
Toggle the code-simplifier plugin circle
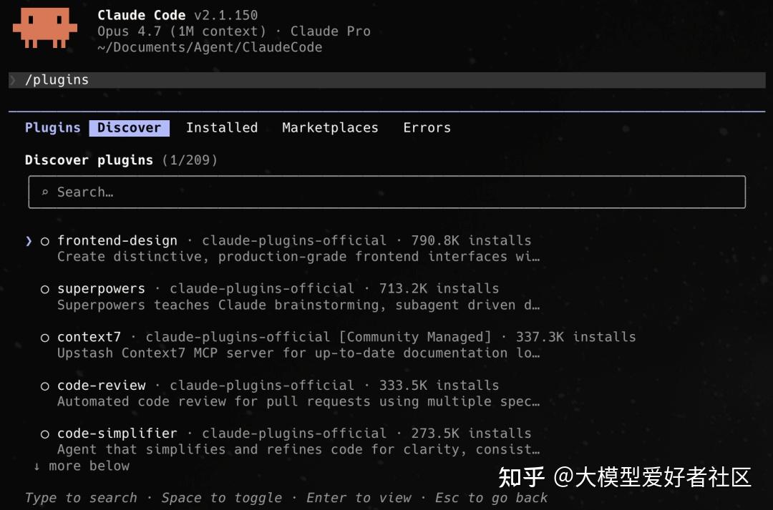point(45,434)
